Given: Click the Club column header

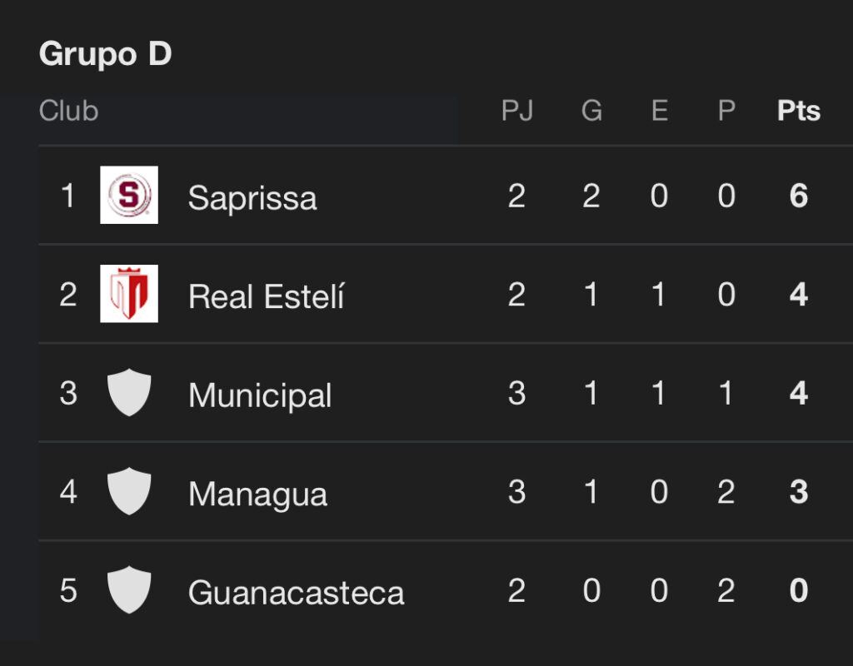Looking at the screenshot, I should click(68, 111).
